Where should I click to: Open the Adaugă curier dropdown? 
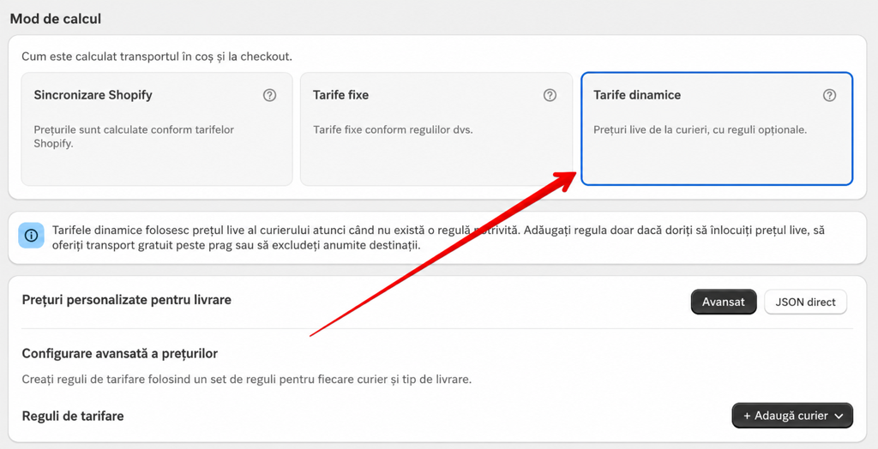pos(792,416)
